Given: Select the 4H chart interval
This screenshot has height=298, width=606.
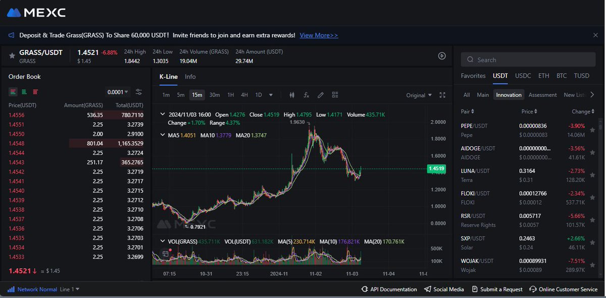Looking at the screenshot, I should 244,95.
